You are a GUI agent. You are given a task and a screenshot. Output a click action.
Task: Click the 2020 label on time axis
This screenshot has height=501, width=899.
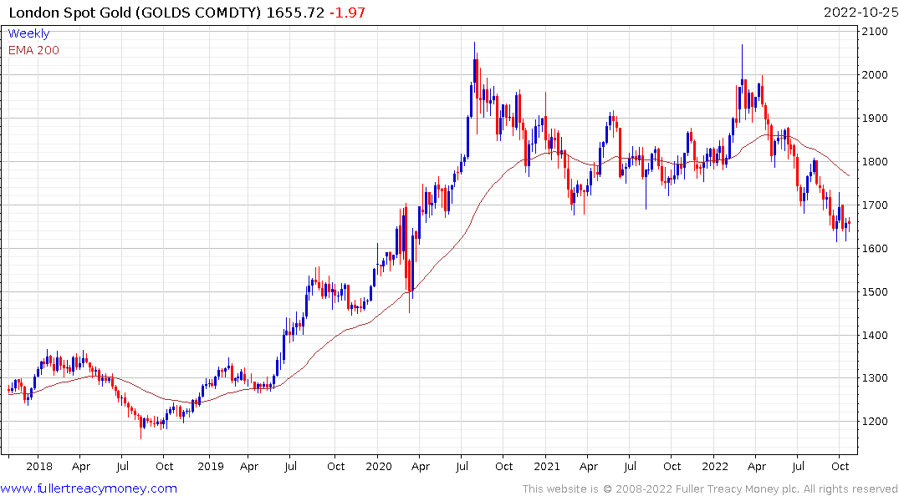coord(378,467)
